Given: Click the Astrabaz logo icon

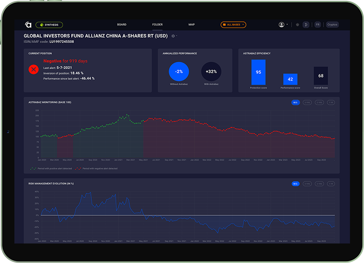Looking at the screenshot, I should pos(28,25).
